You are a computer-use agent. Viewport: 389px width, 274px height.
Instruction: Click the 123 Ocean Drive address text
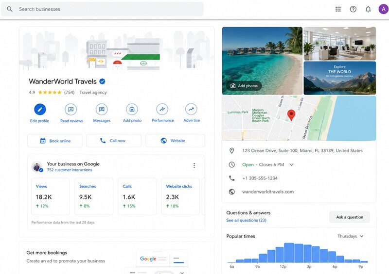coord(302,150)
